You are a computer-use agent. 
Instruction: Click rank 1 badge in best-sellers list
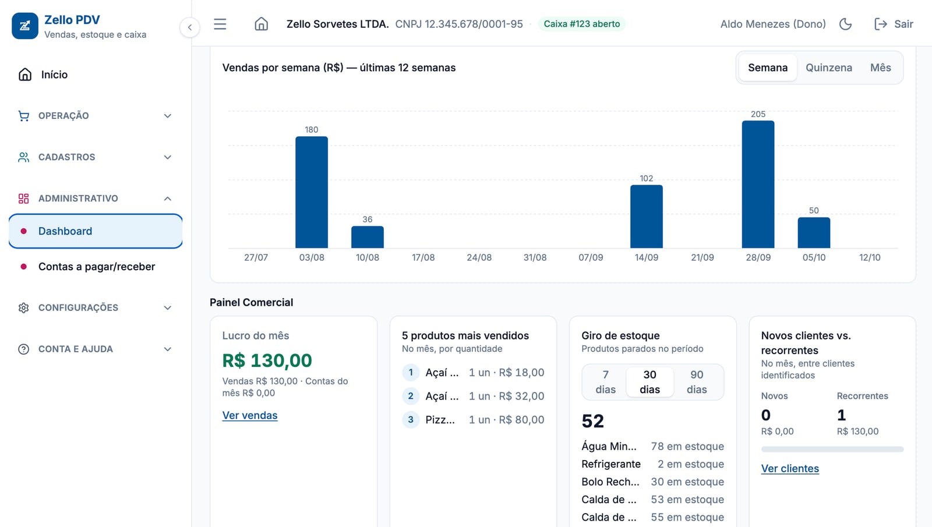[411, 373]
